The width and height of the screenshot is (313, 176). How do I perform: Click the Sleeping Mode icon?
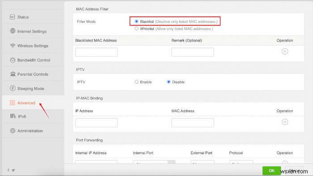[x=13, y=88]
